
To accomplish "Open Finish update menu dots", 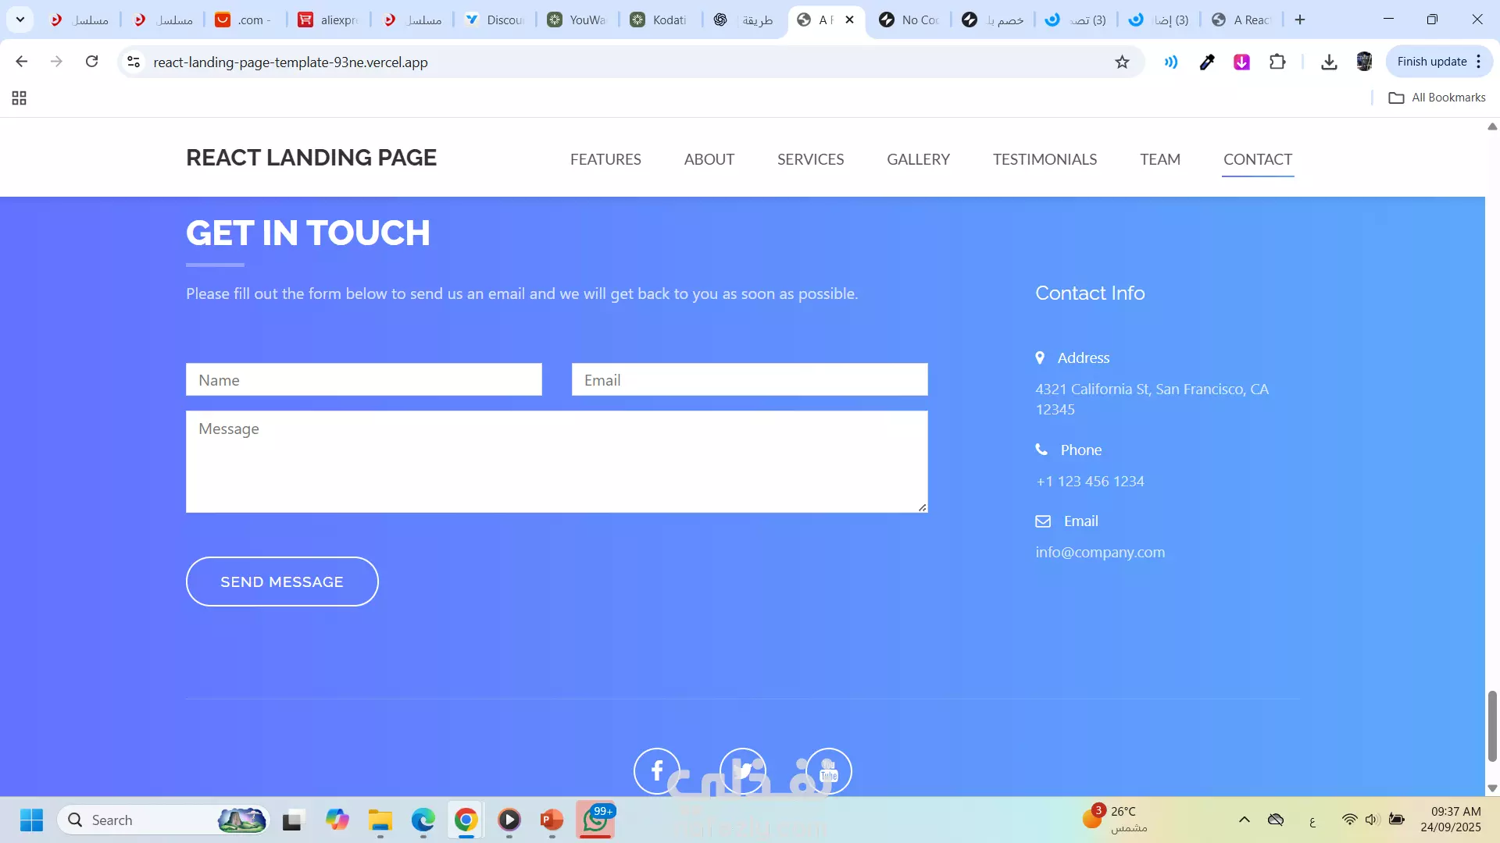I will [1479, 62].
